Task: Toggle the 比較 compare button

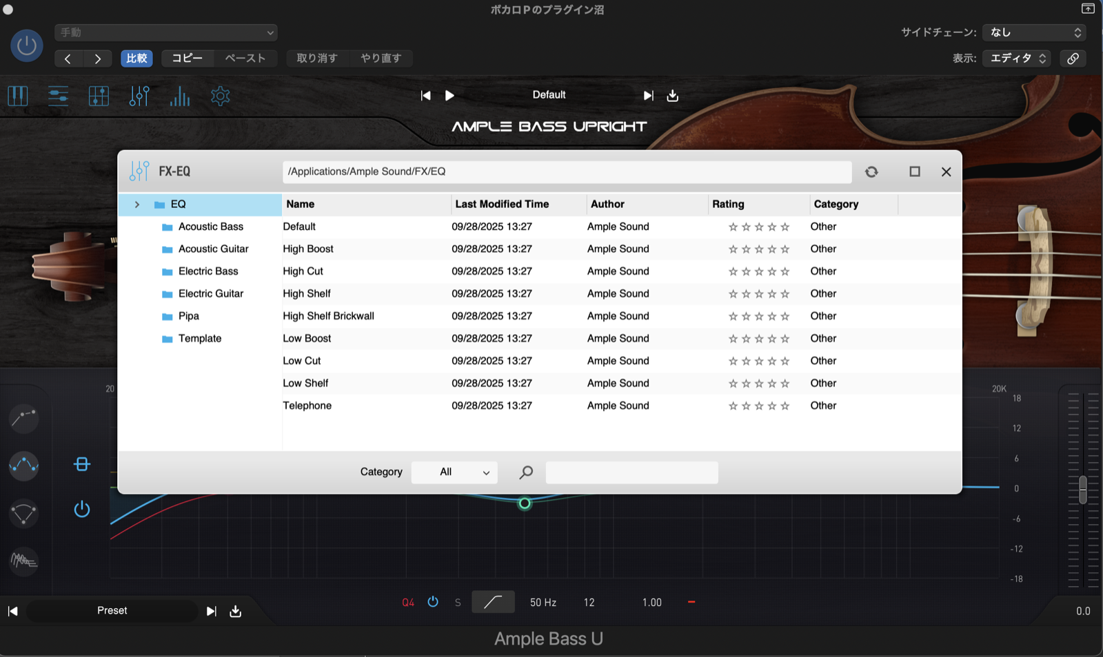Action: click(136, 59)
